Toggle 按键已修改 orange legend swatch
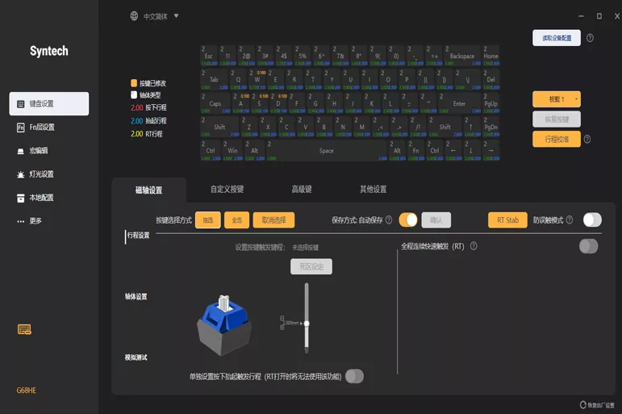Image resolution: width=622 pixels, height=414 pixels. click(134, 83)
